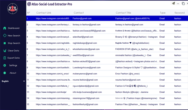Open the Dashboard menu item

click(13, 28)
